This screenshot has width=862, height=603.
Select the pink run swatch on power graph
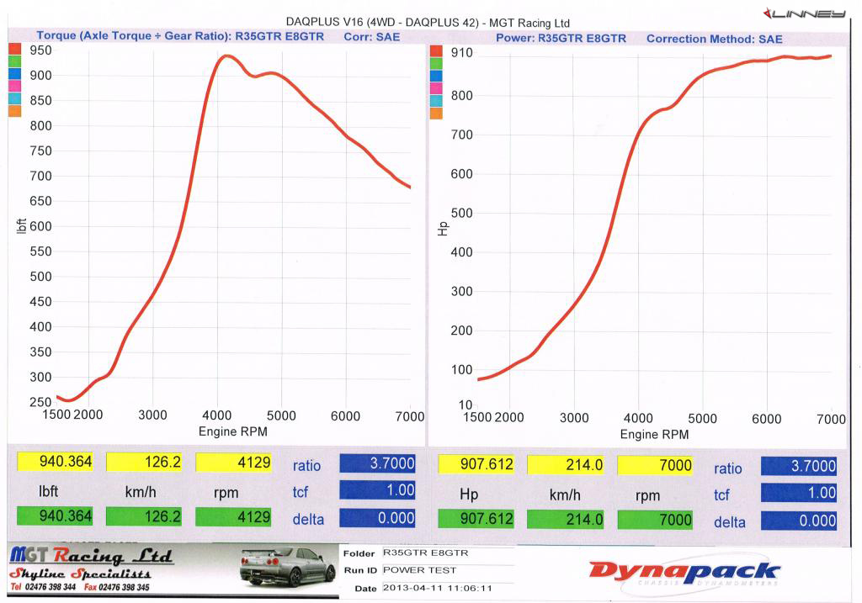(436, 88)
